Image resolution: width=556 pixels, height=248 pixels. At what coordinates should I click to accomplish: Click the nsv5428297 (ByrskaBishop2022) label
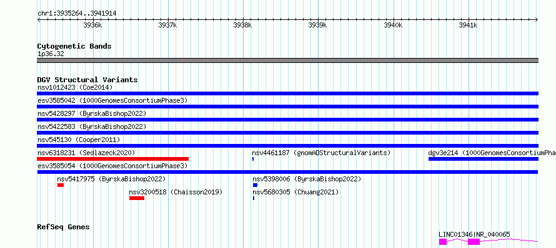pos(92,113)
